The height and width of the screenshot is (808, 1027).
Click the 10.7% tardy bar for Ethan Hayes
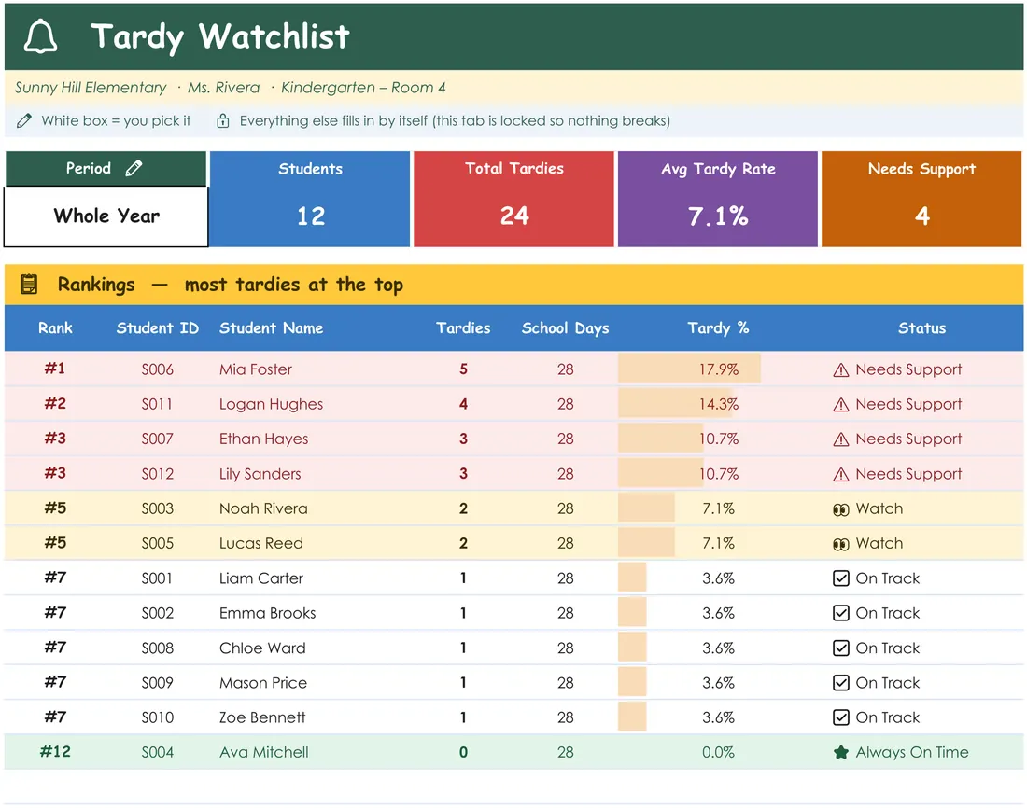(x=661, y=439)
